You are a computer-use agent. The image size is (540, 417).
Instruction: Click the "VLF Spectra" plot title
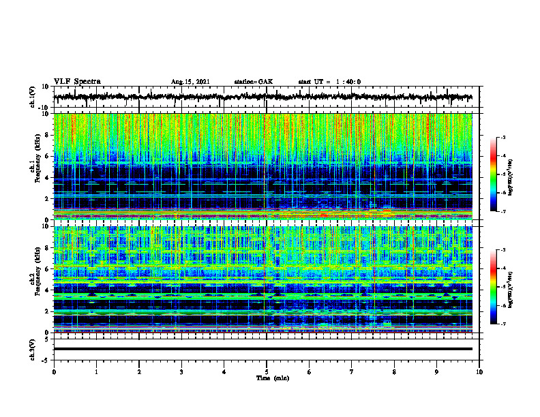[77, 82]
